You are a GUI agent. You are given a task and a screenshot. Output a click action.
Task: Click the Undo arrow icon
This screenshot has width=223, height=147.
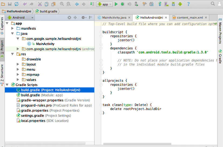pyautogui.click(x=25, y=4)
